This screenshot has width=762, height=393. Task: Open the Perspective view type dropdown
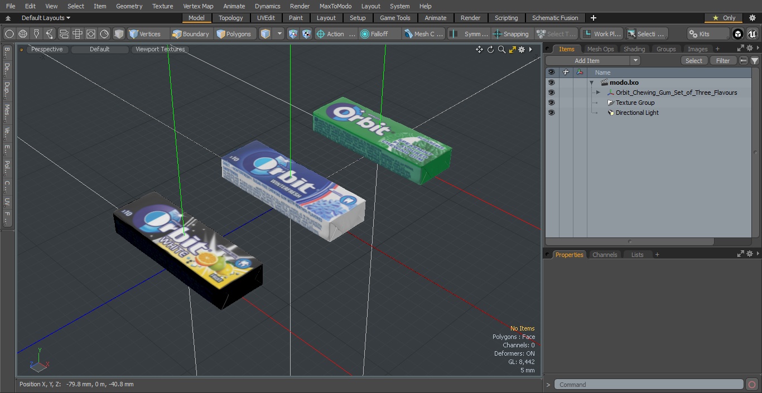pos(47,50)
